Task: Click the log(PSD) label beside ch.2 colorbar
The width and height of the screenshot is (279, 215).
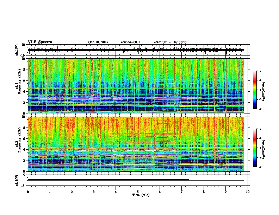Action: click(264, 149)
